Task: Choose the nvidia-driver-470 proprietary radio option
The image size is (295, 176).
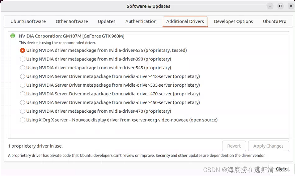Action: coord(22,111)
